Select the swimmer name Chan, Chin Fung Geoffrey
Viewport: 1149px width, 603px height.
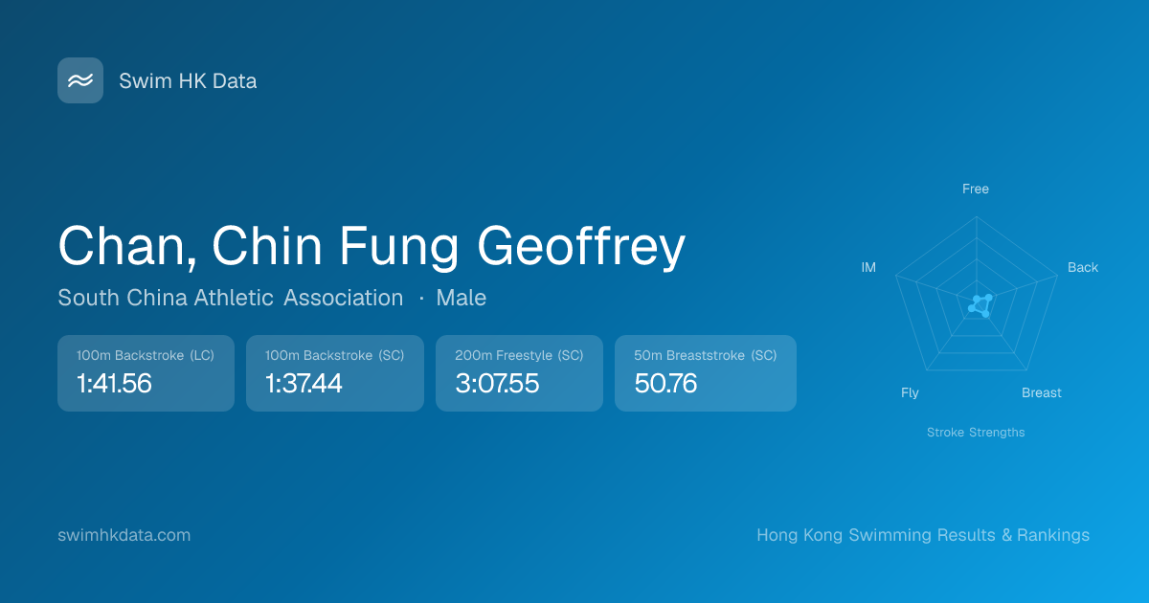coord(372,247)
